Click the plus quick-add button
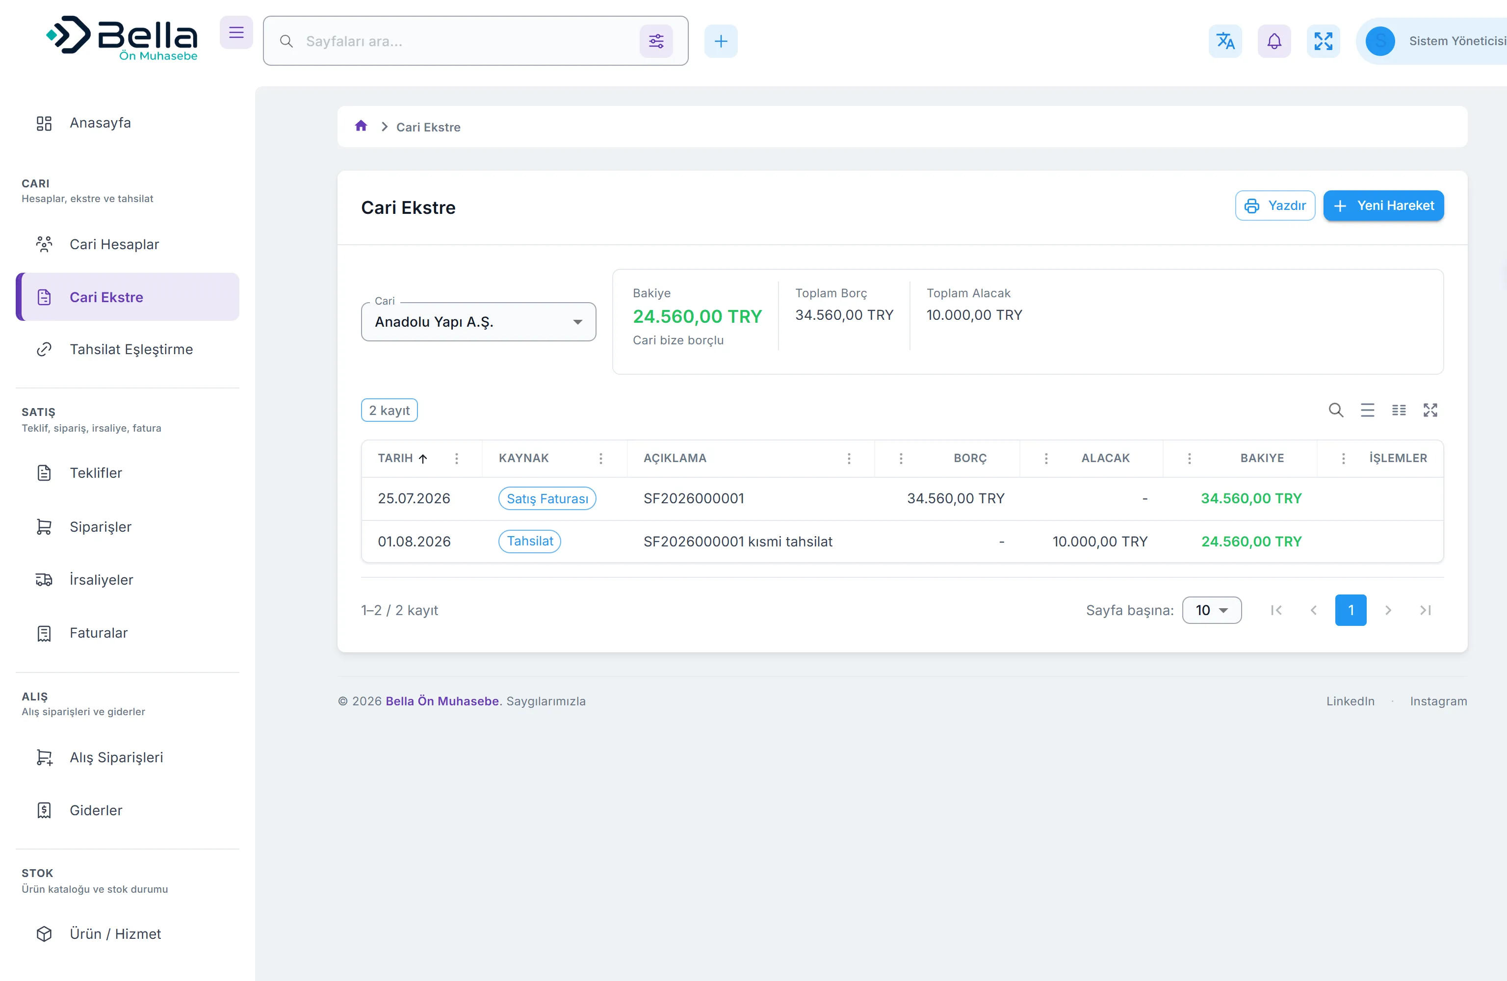1507x981 pixels. (721, 41)
